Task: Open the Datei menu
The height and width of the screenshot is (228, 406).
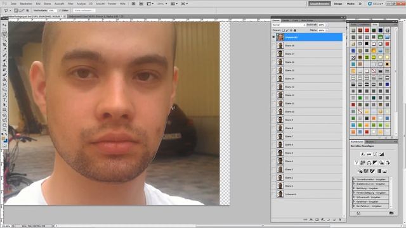Action: pyautogui.click(x=13, y=4)
